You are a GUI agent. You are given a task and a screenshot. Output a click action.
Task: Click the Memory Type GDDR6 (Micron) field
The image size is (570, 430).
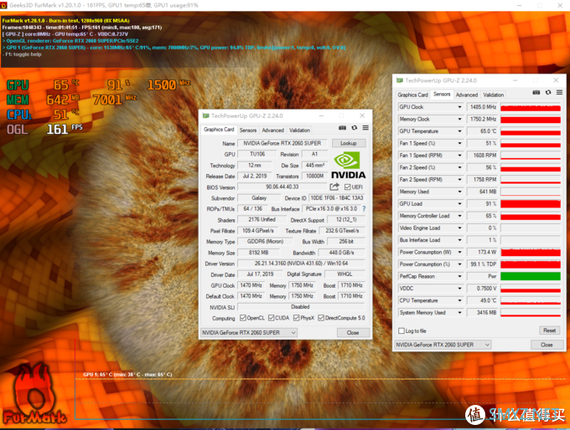pos(265,241)
